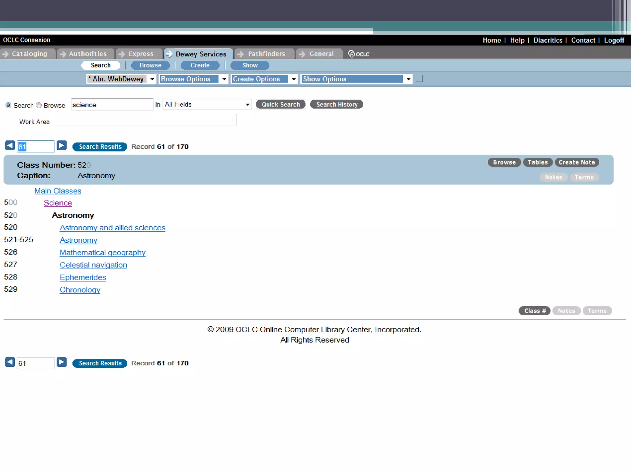Click the top record number input field
The image size is (631, 473).
coord(36,147)
